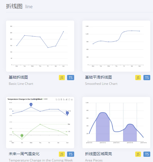Open the 基础平滑折线图 title link

click(x=99, y=77)
